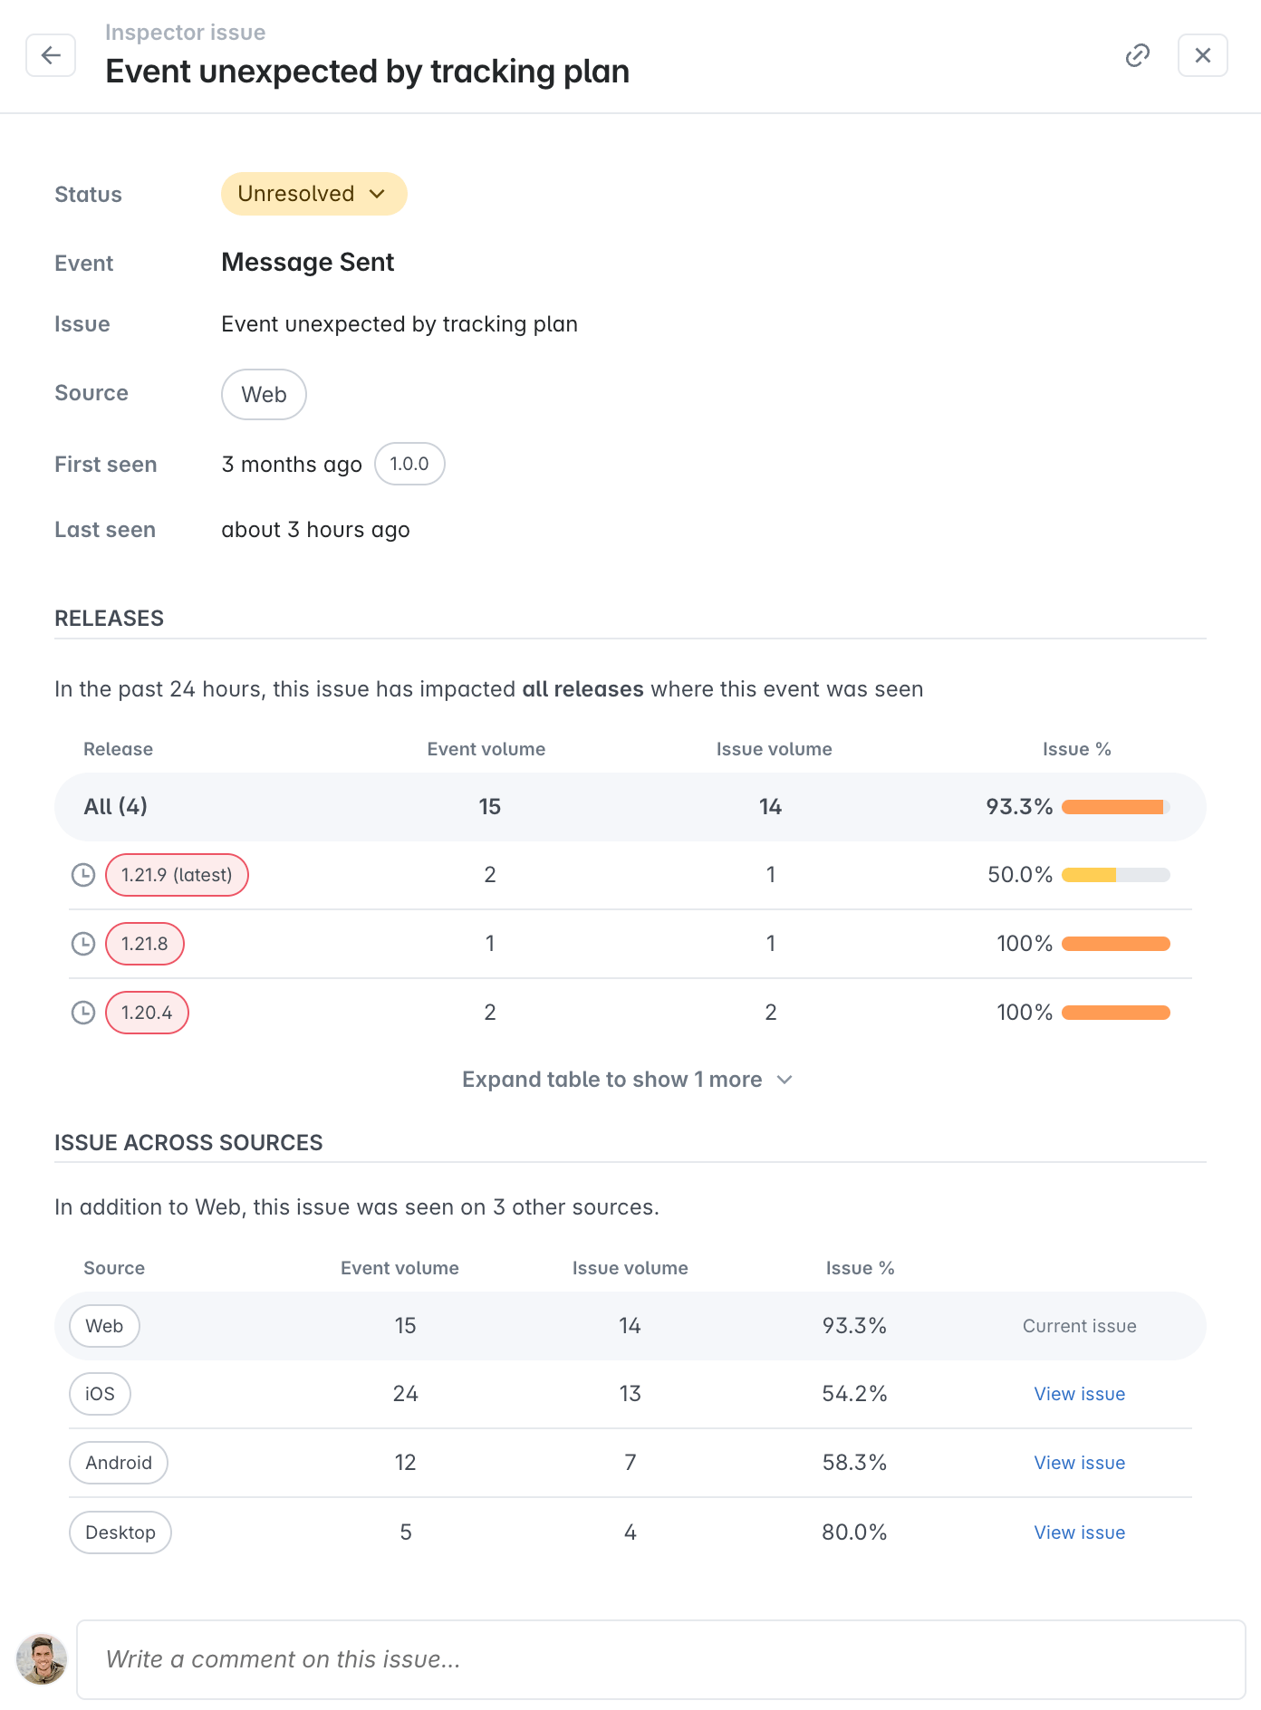View issue for iOS source
Image resolution: width=1261 pixels, height=1710 pixels.
tap(1079, 1394)
